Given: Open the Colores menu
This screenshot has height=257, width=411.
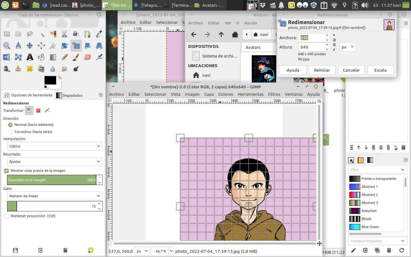Looking at the screenshot, I should tap(226, 94).
